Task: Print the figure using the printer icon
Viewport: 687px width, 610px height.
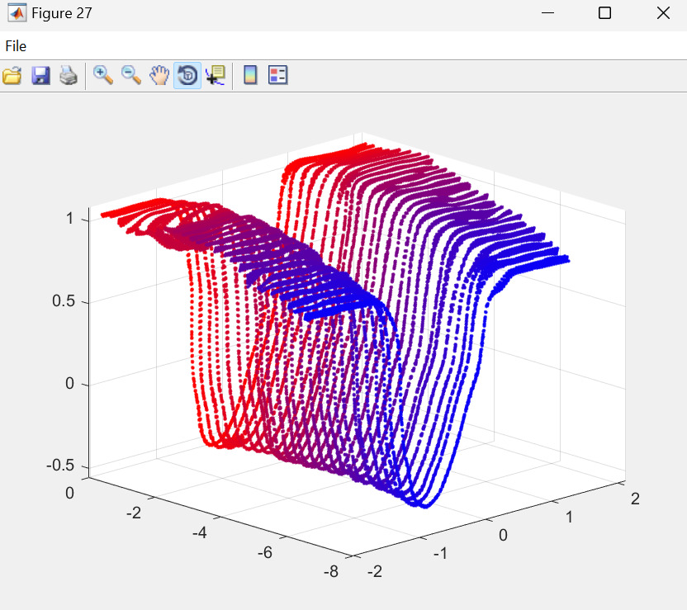Action: [69, 76]
